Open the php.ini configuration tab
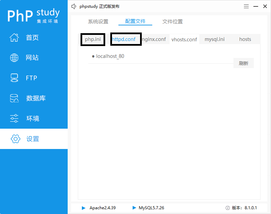Image resolution: width=271 pixels, height=214 pixels. 93,39
